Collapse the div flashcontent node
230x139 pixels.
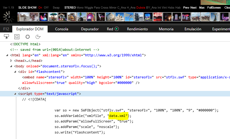pos(15,72)
